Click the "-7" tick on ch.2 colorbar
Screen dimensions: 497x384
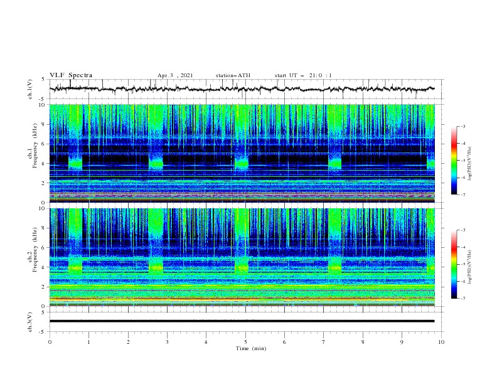pyautogui.click(x=462, y=298)
